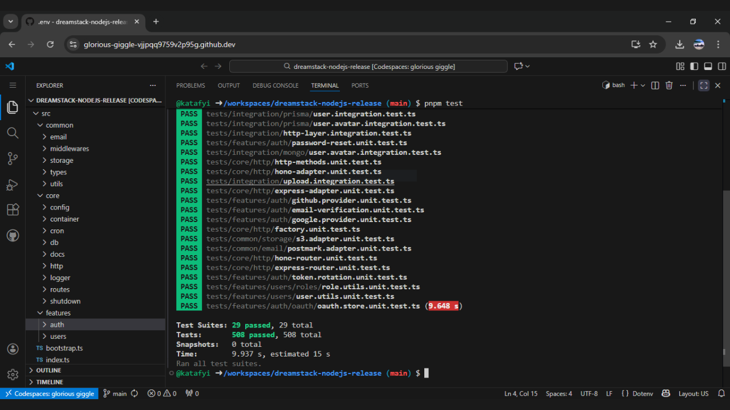This screenshot has height=410, width=730.
Task: Toggle the primary sidebar visibility
Action: (694, 66)
